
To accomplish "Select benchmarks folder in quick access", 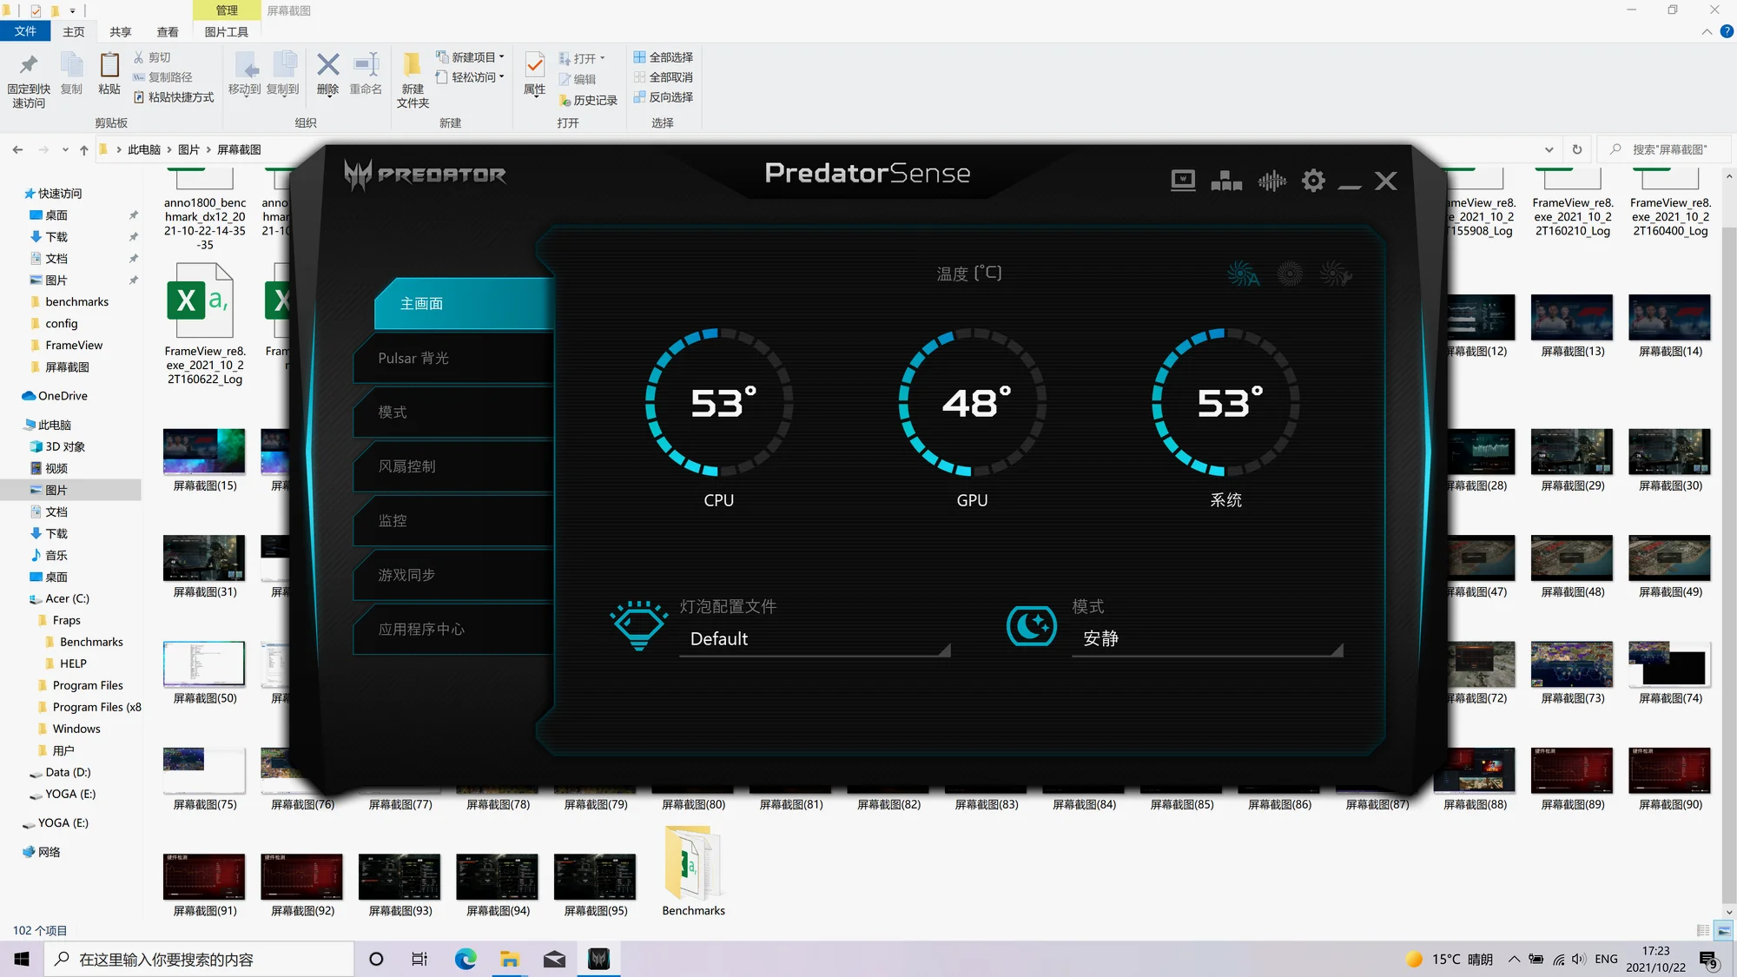I will pos(76,302).
